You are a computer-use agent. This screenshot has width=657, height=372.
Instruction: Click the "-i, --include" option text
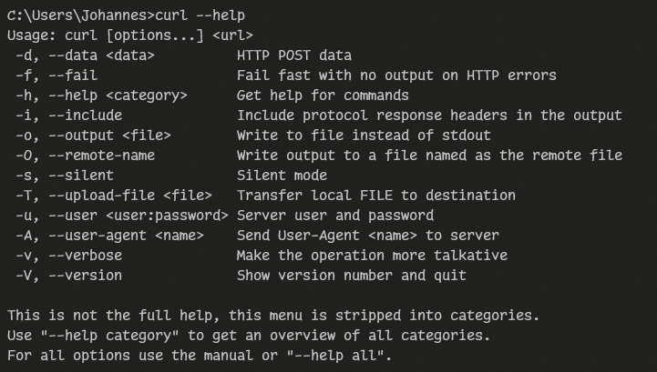click(68, 116)
